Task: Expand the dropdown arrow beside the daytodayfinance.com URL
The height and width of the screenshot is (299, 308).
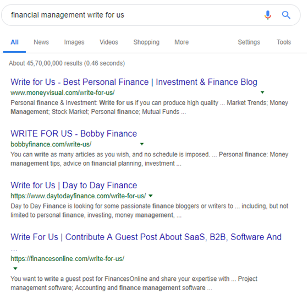Action: pyautogui.click(x=151, y=195)
